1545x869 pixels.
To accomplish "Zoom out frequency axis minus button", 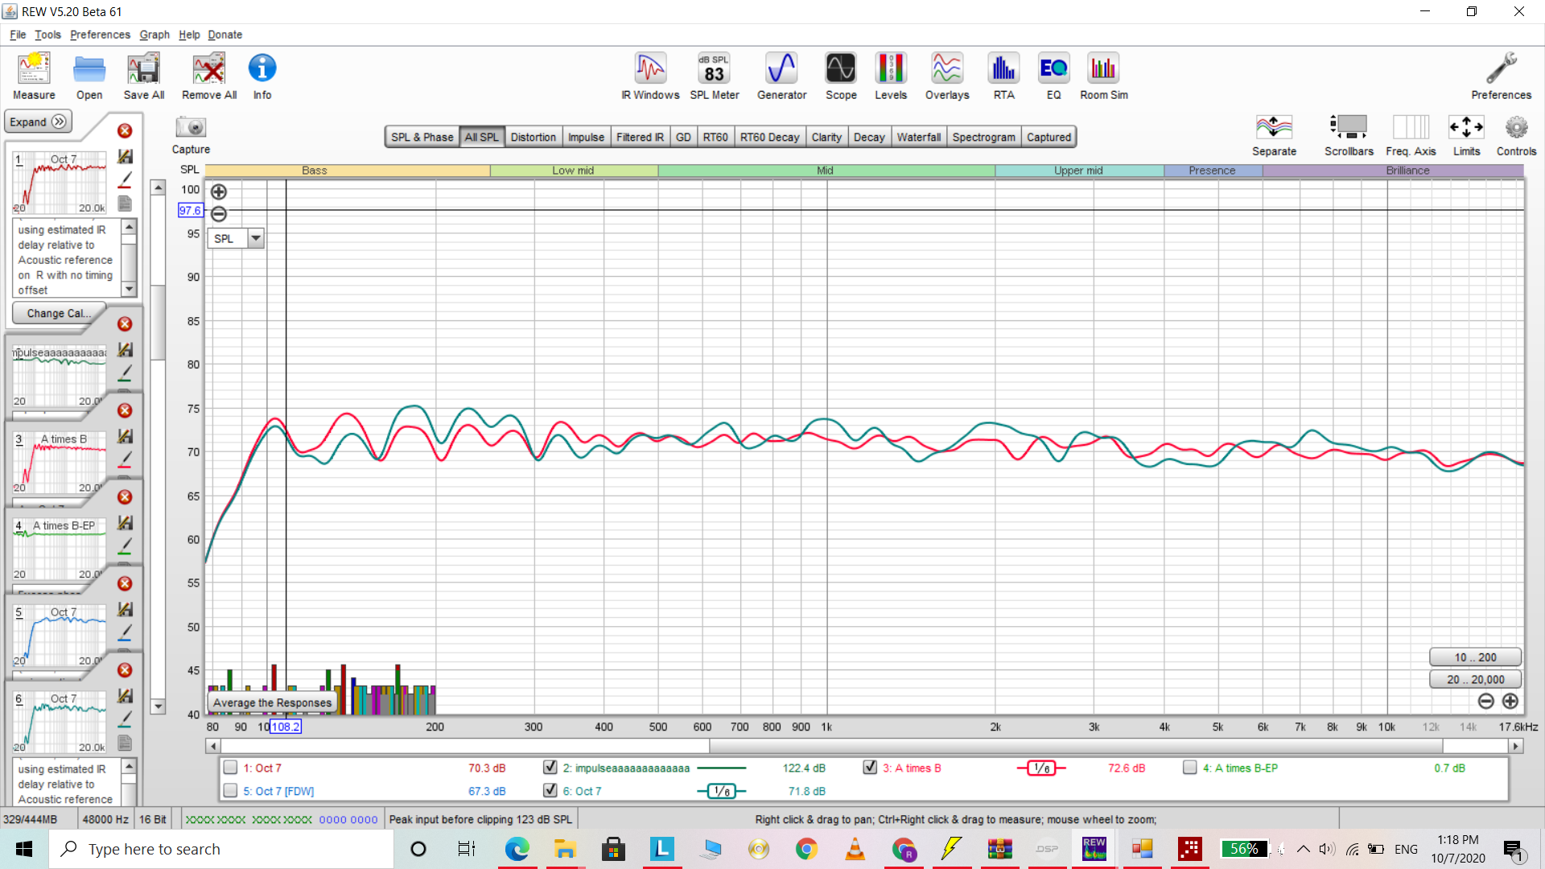I will [x=1486, y=701].
